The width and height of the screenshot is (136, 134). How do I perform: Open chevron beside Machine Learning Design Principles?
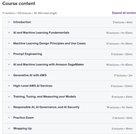[9, 43]
